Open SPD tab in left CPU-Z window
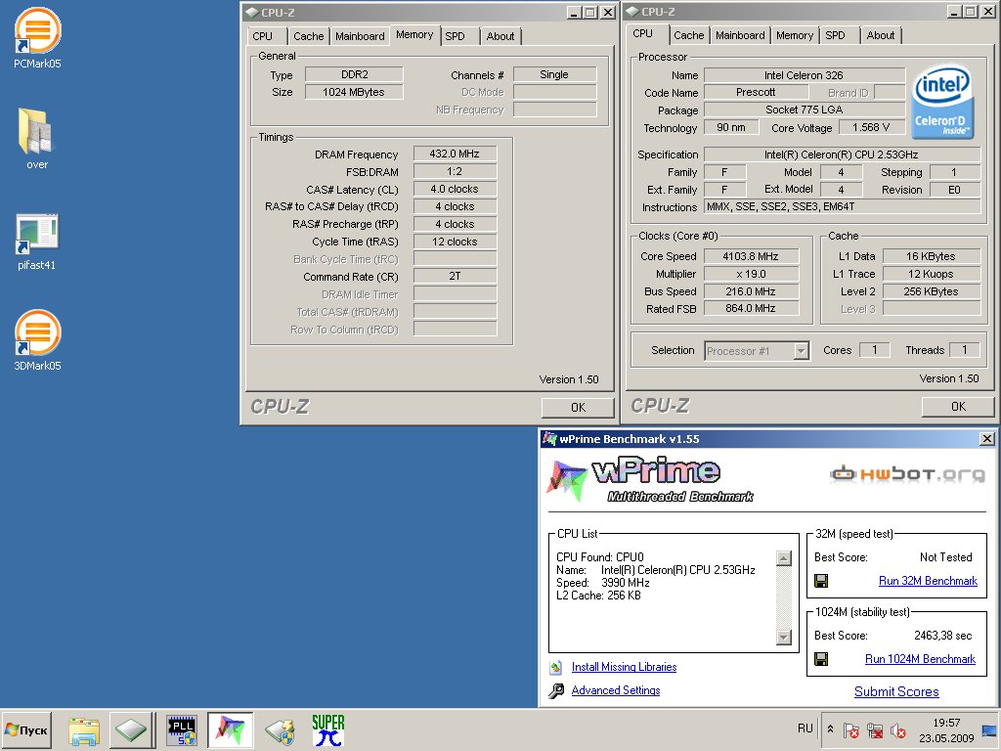Viewport: 1001px width, 751px height. click(x=456, y=36)
